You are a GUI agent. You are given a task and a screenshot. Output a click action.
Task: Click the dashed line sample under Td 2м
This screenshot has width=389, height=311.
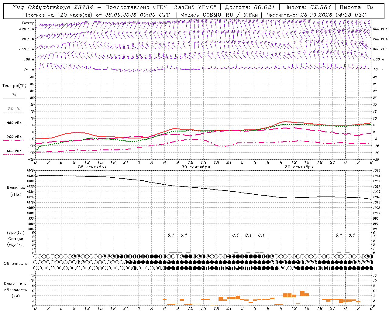(14, 112)
